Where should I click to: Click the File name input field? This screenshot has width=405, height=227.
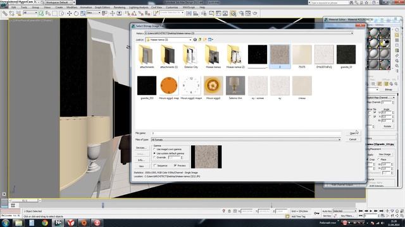(246, 133)
